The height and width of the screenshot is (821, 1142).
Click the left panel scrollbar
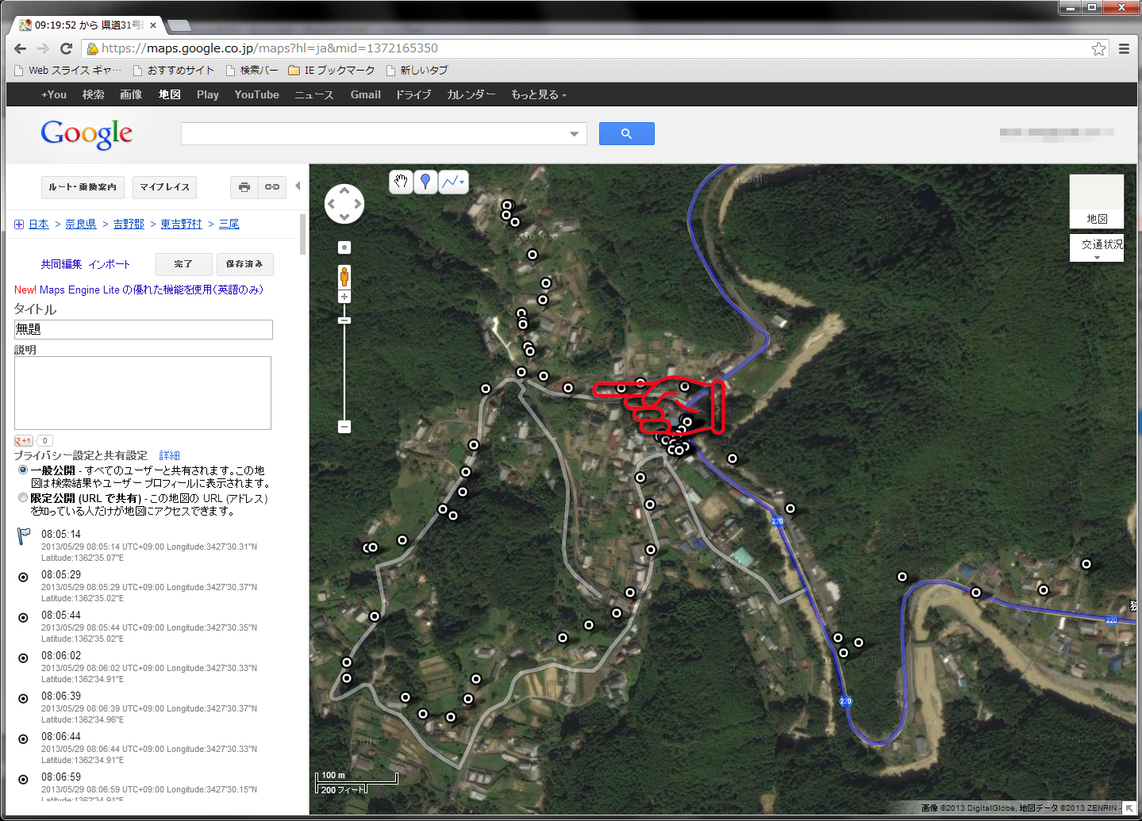(303, 234)
